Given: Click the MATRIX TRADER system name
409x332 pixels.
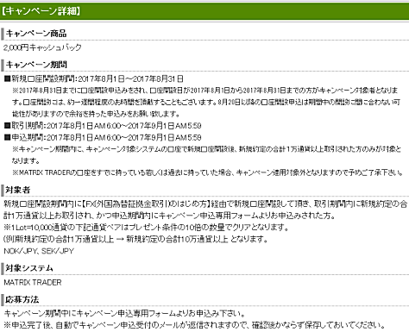Looking at the screenshot, I should coord(33,283).
